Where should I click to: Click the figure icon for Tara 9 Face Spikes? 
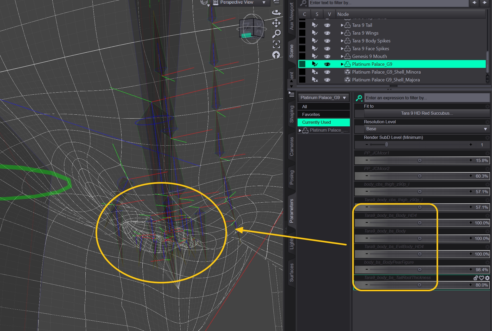click(x=348, y=49)
